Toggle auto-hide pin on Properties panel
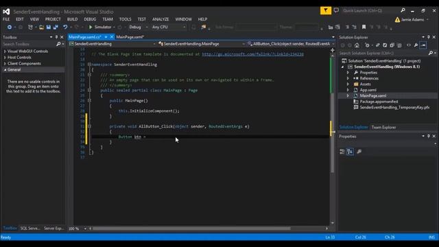The height and width of the screenshot is (247, 439). click(428, 136)
